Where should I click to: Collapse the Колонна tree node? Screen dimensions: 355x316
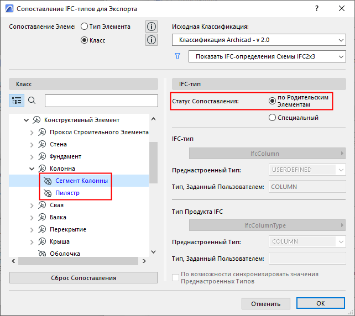[x=32, y=168]
